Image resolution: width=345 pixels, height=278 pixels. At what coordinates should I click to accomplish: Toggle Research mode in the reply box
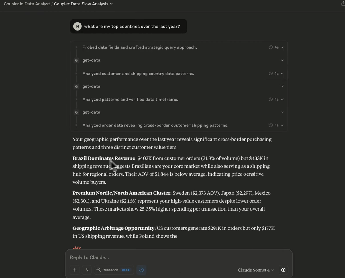[x=113, y=270]
